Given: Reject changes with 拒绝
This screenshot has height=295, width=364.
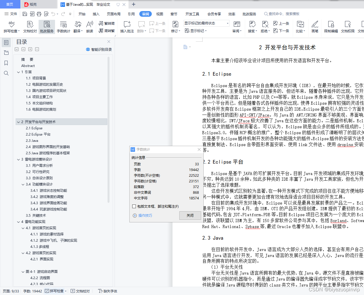Looking at the screenshot, I should point(265,27).
